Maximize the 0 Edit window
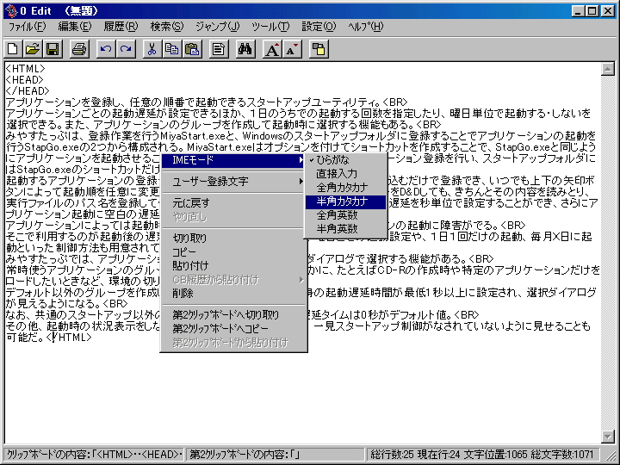 (592, 11)
